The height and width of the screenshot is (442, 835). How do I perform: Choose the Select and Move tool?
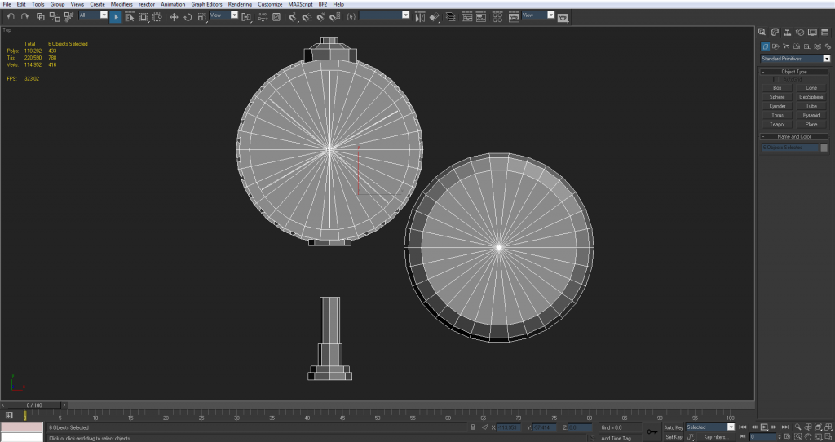click(x=174, y=16)
